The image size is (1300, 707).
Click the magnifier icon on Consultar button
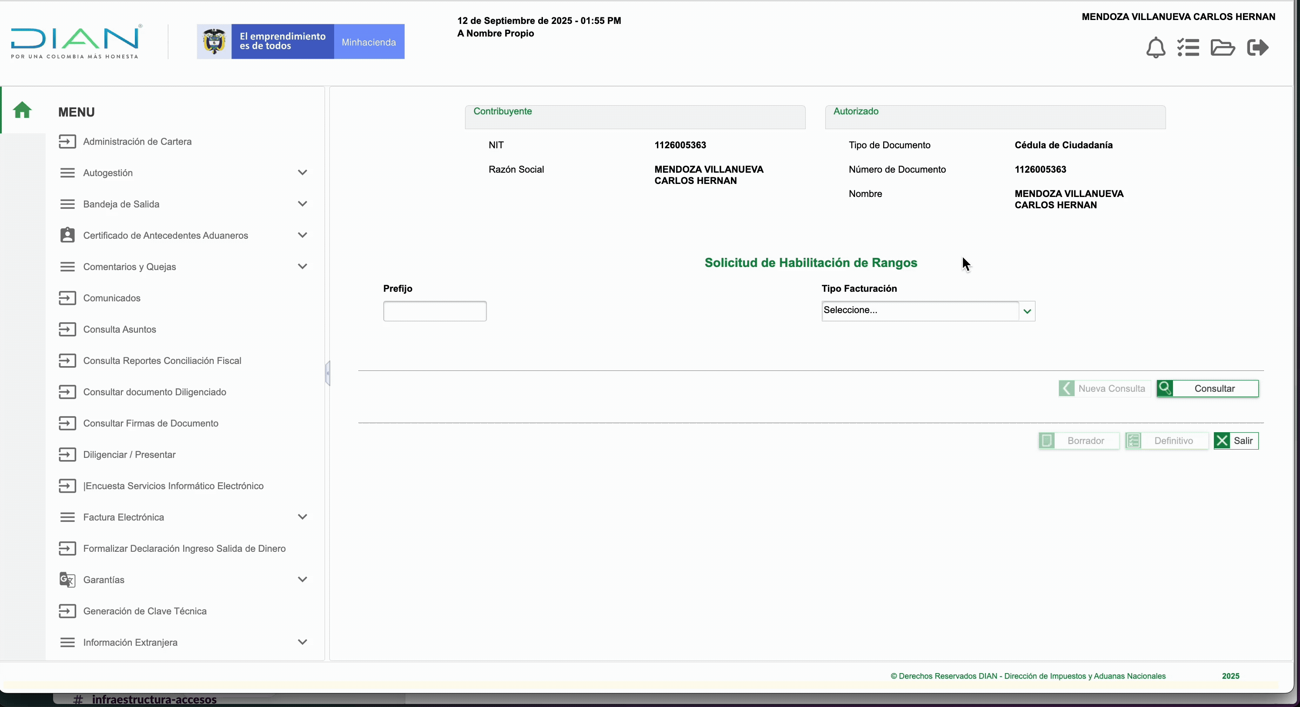[x=1165, y=388]
